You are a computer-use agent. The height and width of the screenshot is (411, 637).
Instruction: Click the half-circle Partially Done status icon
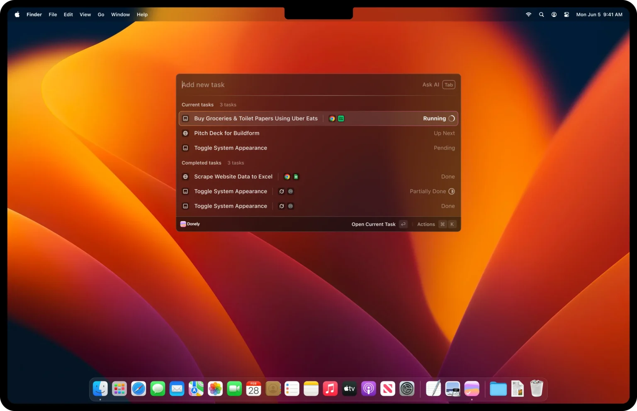coord(452,191)
